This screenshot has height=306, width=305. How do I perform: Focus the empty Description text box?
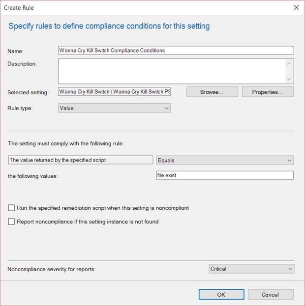pyautogui.click(x=172, y=71)
